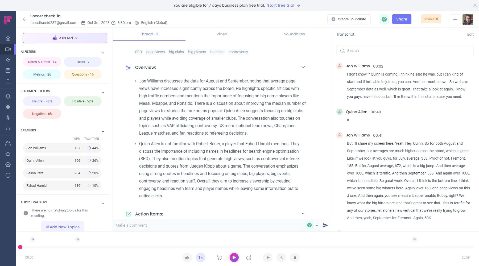This screenshot has height=266, width=479.
Task: Open the upload icon in sidebar
Action: coord(8,81)
